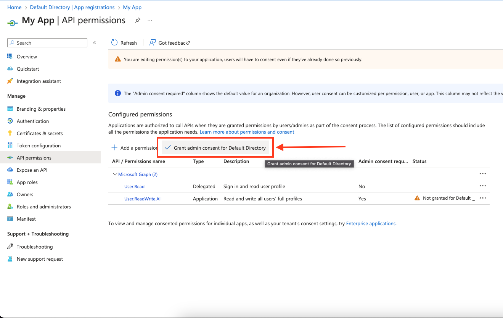Click the Expose an API cloud icon
Image resolution: width=503 pixels, height=318 pixels.
pyautogui.click(x=10, y=170)
